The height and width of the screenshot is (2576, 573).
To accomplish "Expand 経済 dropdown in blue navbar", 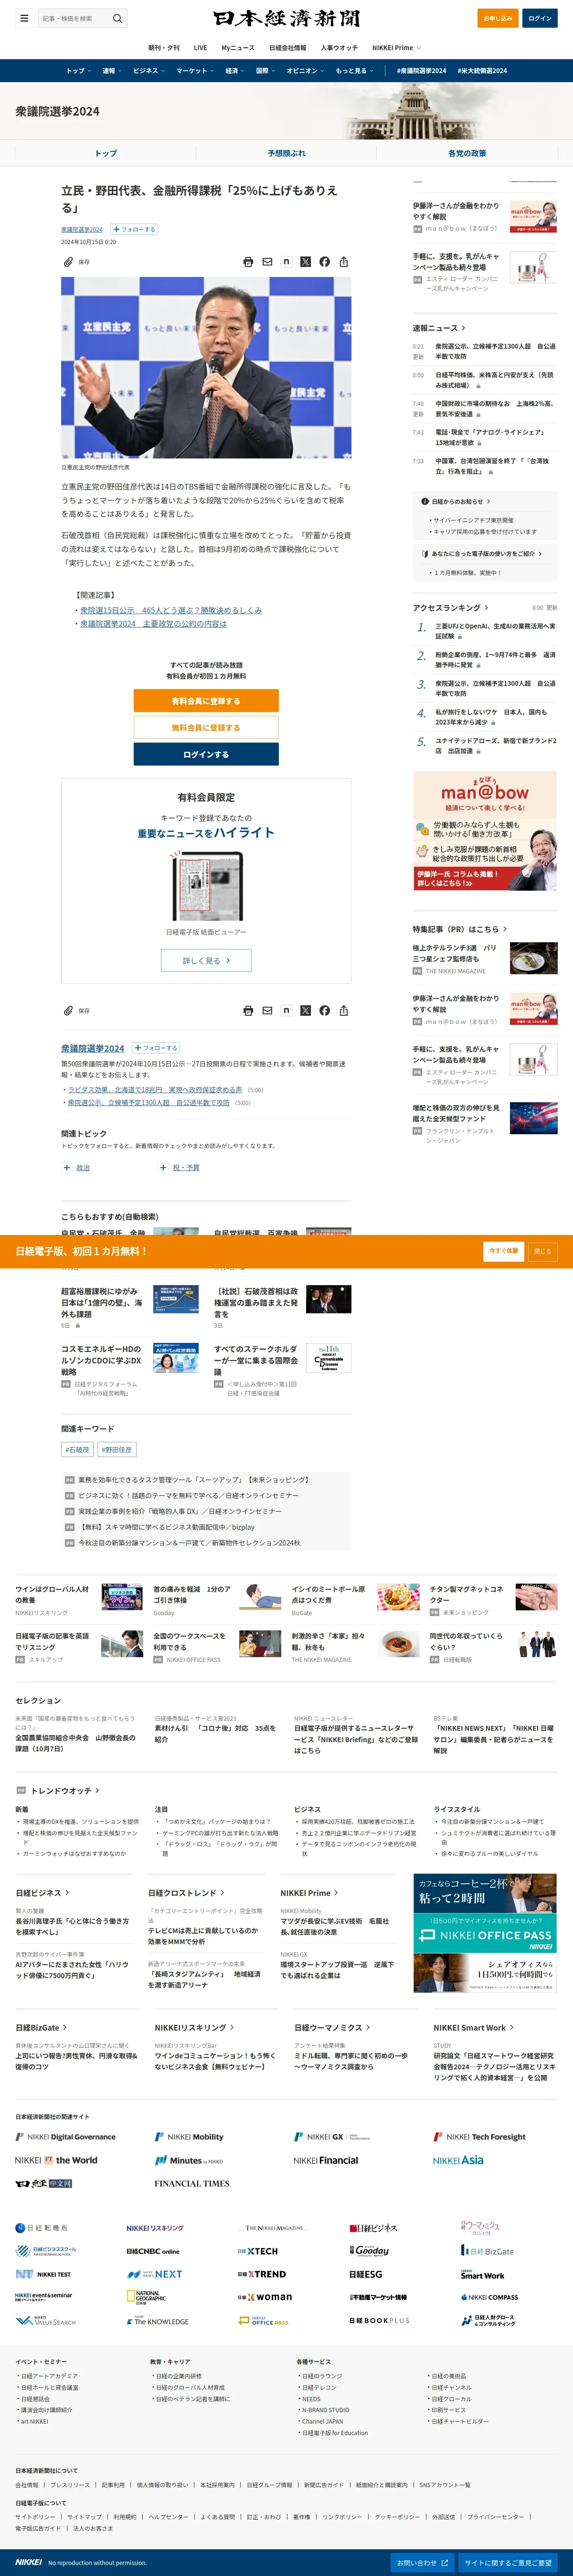I will 235,71.
